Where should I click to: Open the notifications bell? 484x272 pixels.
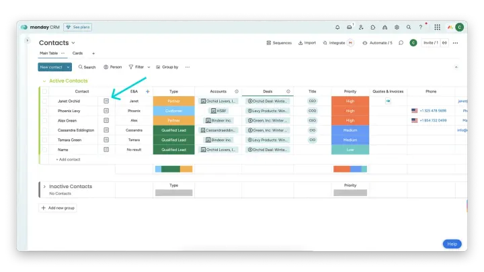point(337,27)
